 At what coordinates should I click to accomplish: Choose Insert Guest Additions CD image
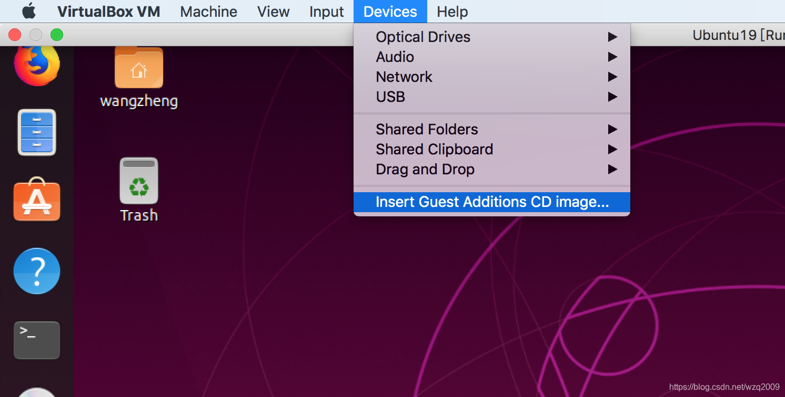(492, 202)
